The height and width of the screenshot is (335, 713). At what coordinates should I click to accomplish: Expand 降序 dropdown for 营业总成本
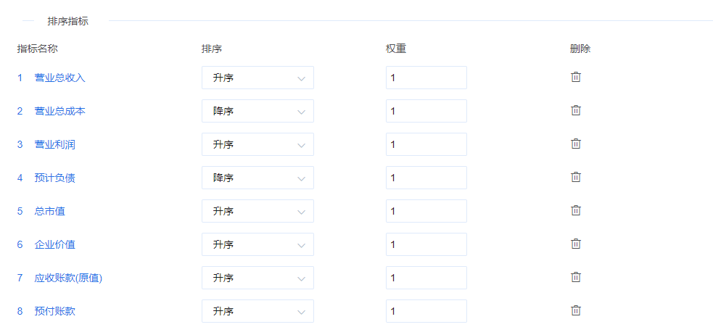[257, 111]
